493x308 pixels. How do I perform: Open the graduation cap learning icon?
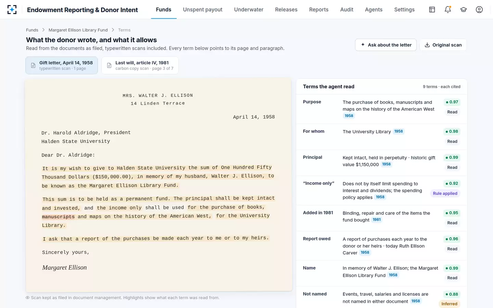(464, 10)
